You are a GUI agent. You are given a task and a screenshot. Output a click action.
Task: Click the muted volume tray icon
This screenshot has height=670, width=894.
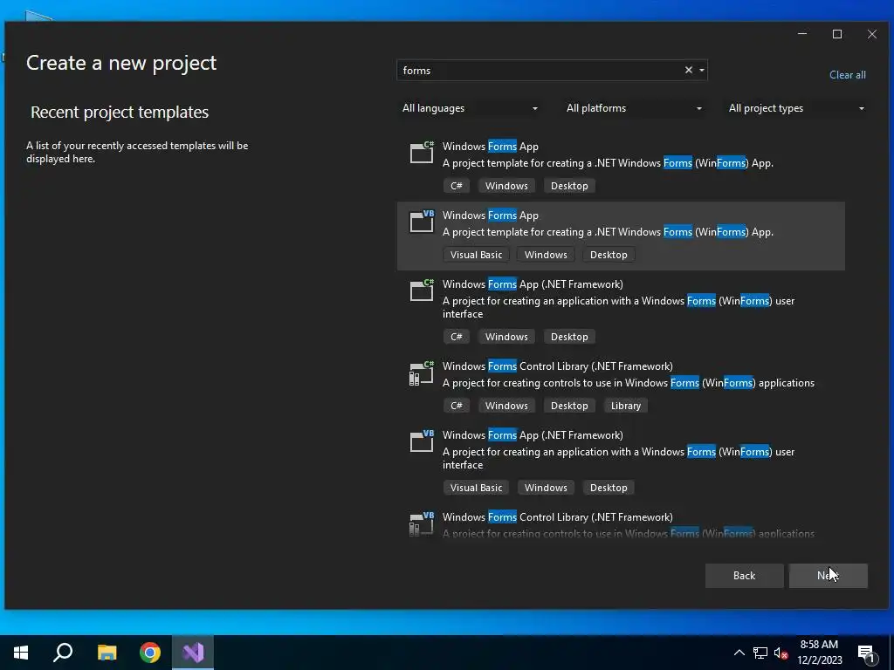click(781, 653)
